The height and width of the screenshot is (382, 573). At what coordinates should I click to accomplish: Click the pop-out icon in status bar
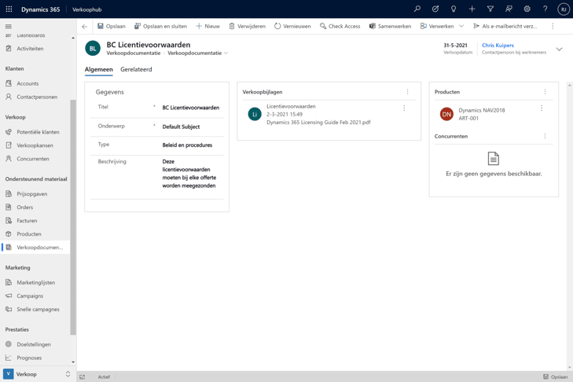pyautogui.click(x=83, y=376)
